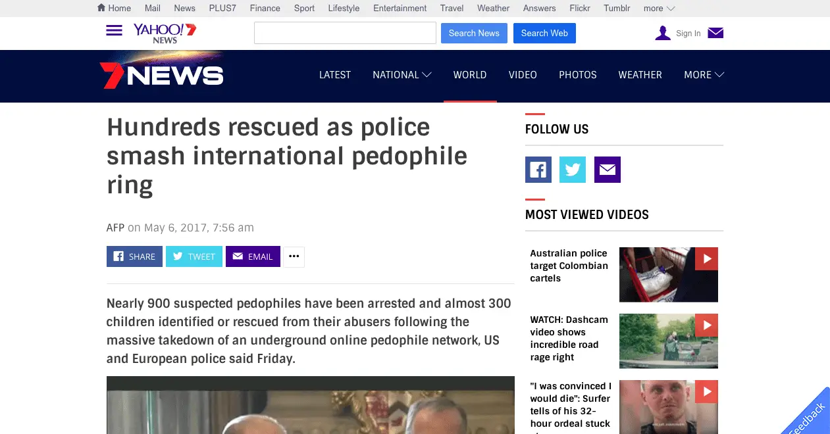Image resolution: width=830 pixels, height=434 pixels.
Task: Open the three-dots more sharing options
Action: point(294,256)
